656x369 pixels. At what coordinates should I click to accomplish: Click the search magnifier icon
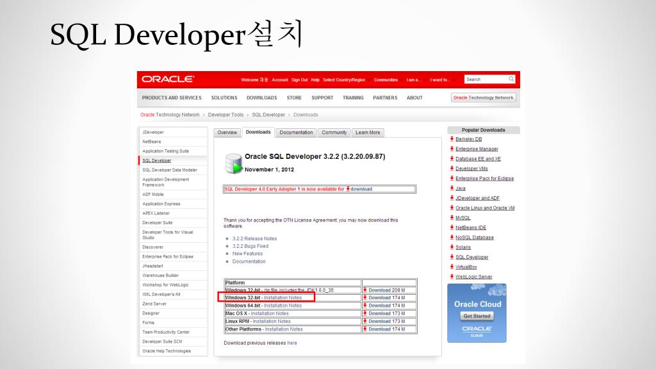point(511,79)
